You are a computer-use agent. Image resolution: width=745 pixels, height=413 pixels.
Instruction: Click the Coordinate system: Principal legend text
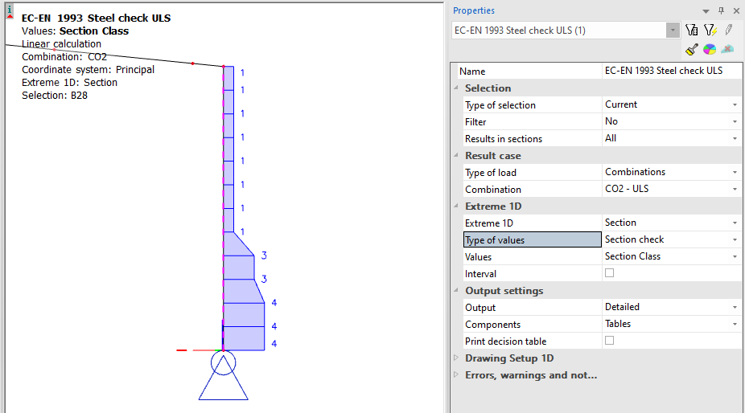(x=88, y=70)
